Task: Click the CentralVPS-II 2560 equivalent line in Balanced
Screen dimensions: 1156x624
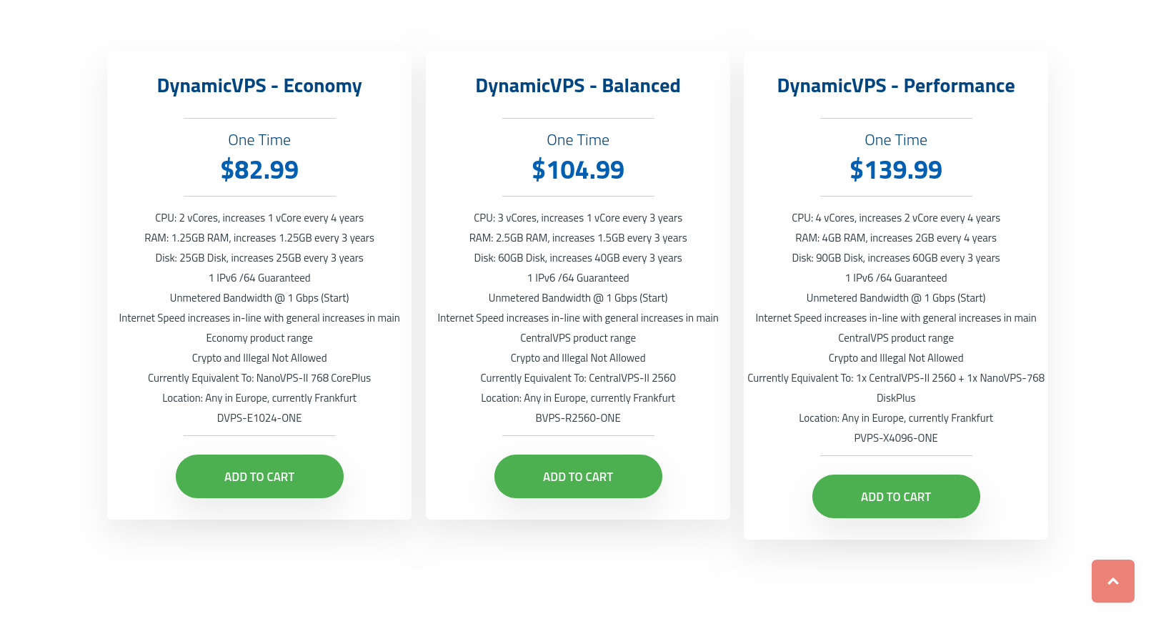Action: (x=578, y=378)
